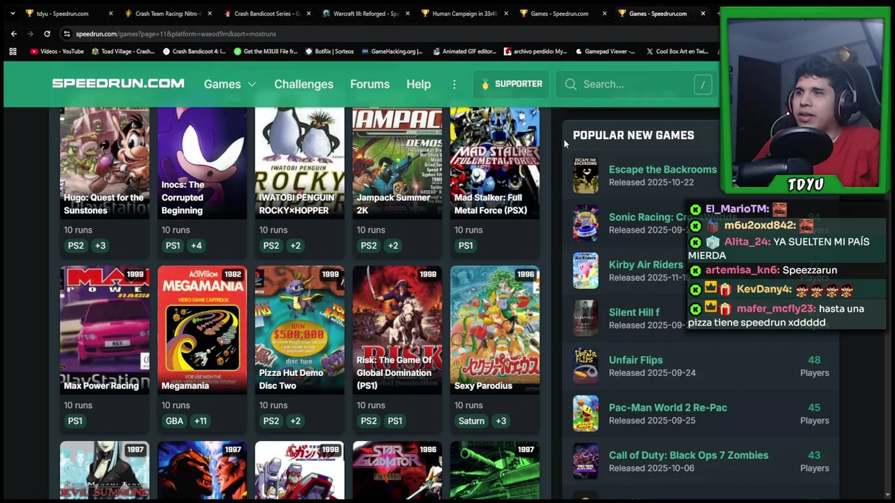Viewport: 895px width, 503px height.
Task: Open the browser tab list chevron
Action: point(13,13)
